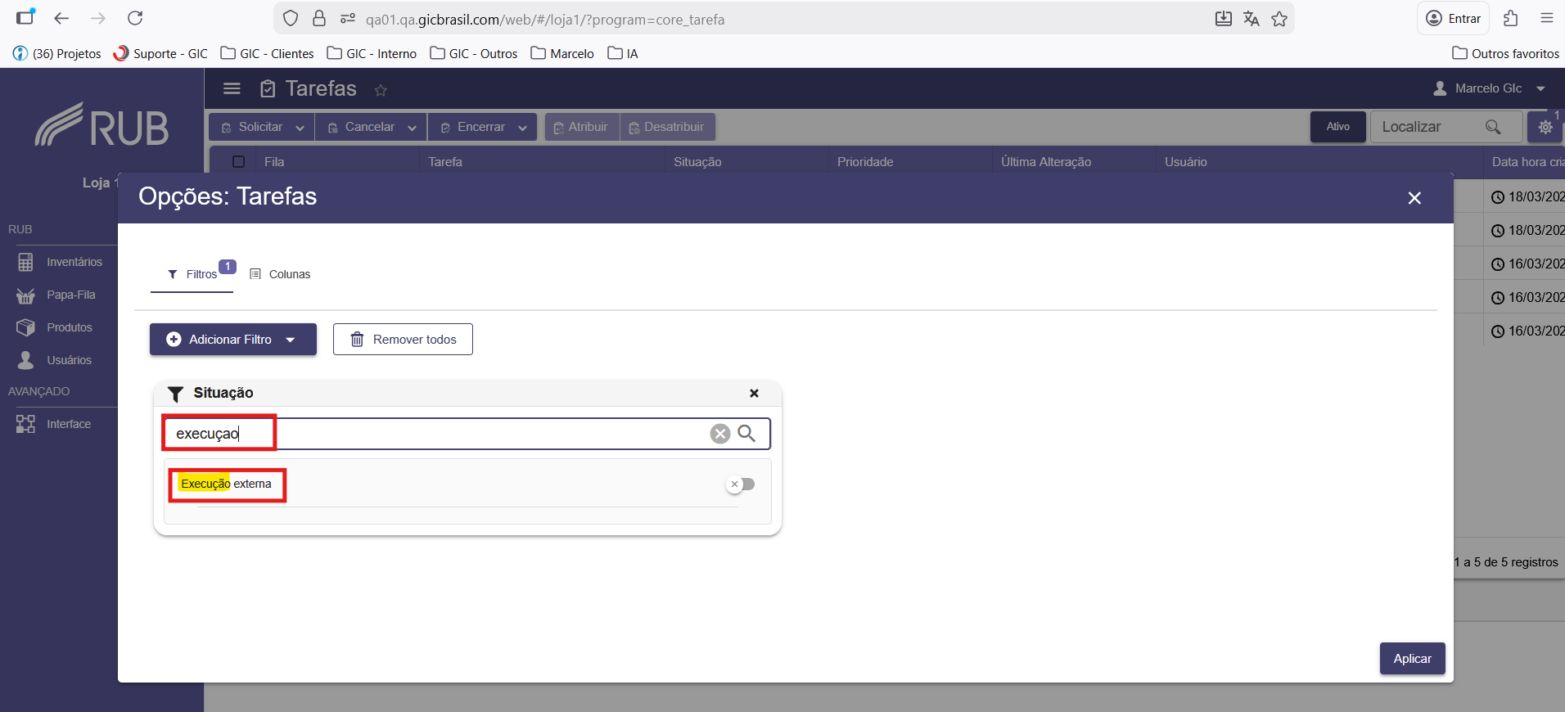
Task: Click the Localizar search field
Action: tap(1445, 127)
